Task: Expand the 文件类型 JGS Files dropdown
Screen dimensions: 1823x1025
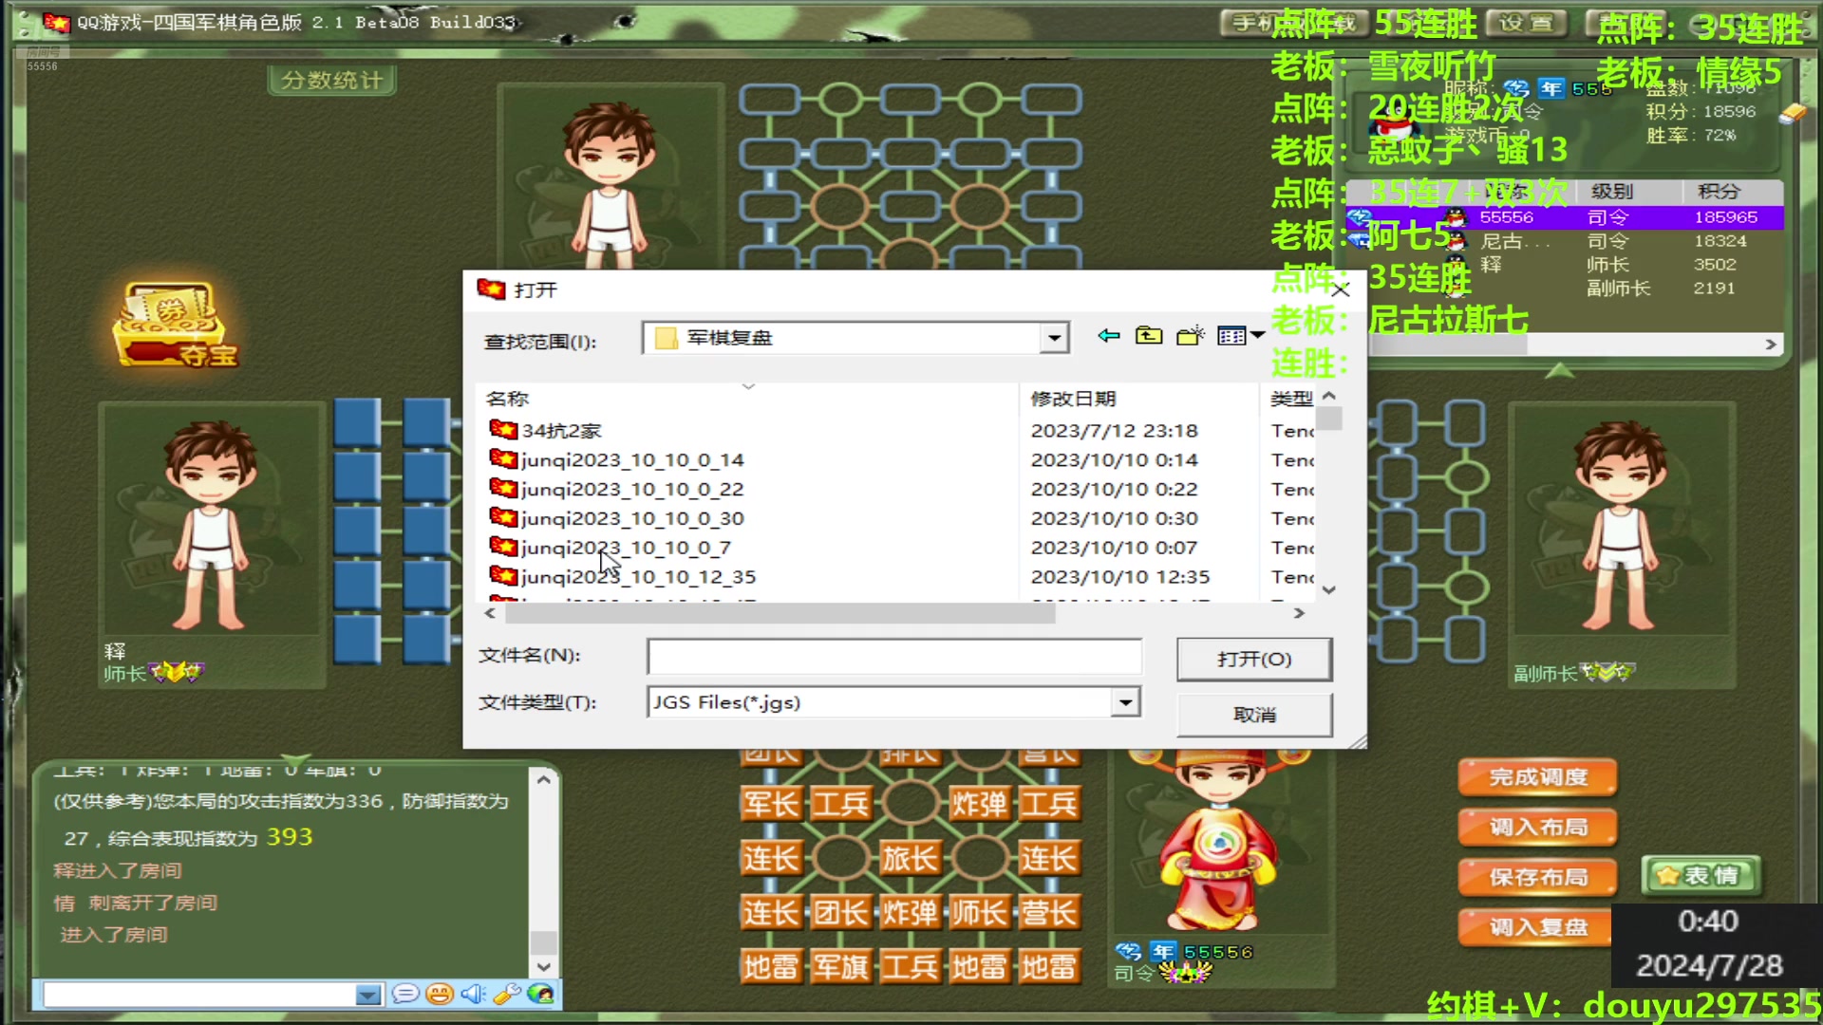Action: (1125, 702)
